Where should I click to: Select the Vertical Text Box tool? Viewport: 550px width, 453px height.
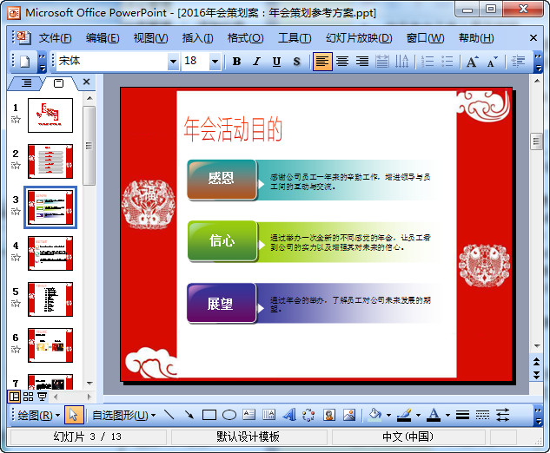269,415
